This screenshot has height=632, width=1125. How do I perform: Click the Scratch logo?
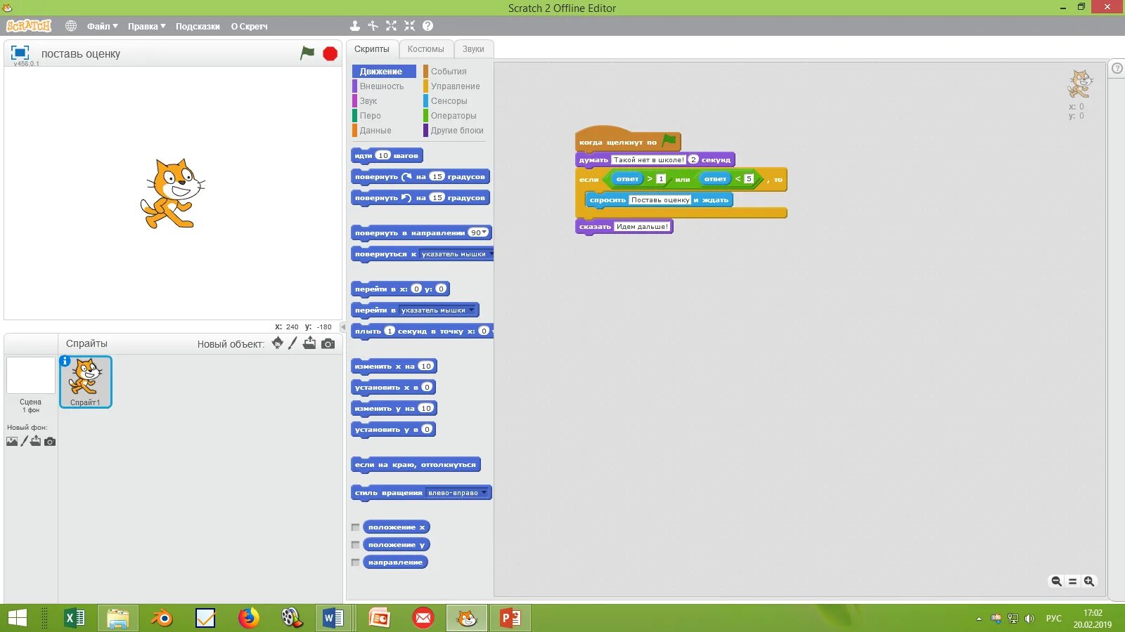(29, 26)
